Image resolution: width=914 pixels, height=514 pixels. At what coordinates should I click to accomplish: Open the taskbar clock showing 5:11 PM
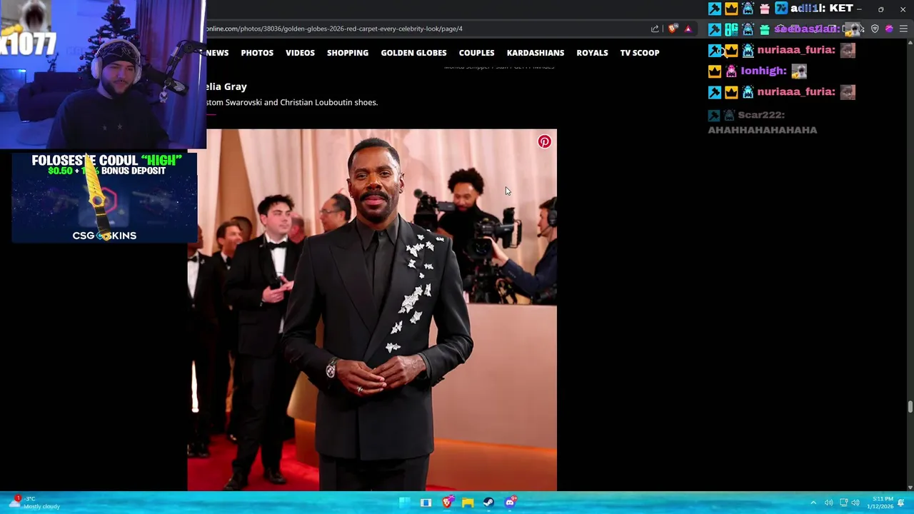880,503
